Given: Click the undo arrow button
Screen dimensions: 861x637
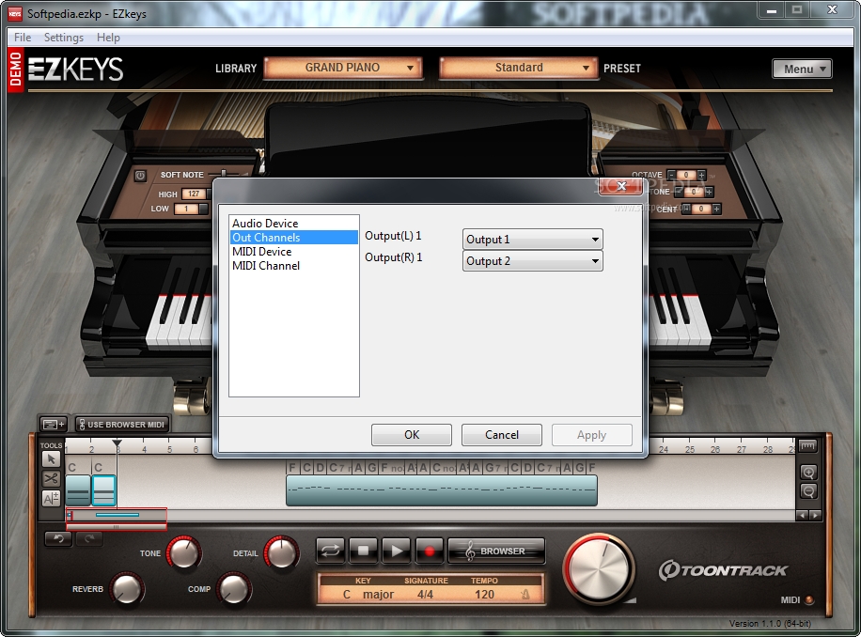Looking at the screenshot, I should 59,538.
